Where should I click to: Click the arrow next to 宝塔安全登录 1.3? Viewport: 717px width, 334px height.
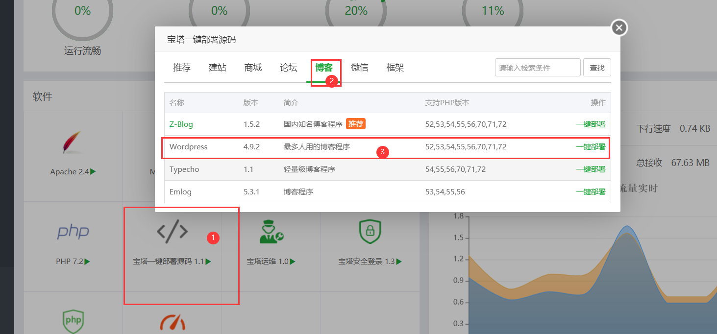399,262
